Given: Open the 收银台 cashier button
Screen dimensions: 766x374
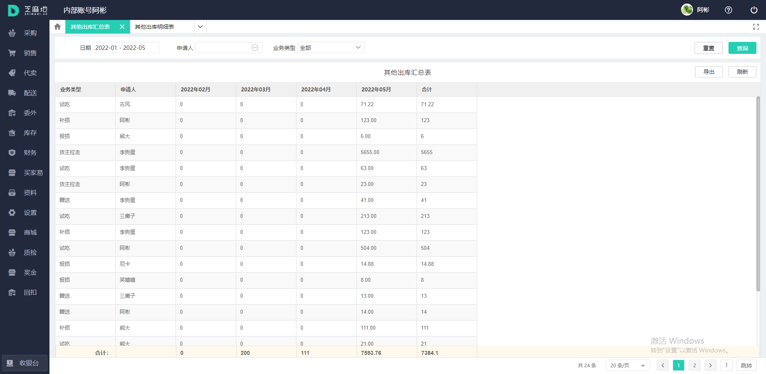Looking at the screenshot, I should [25, 363].
